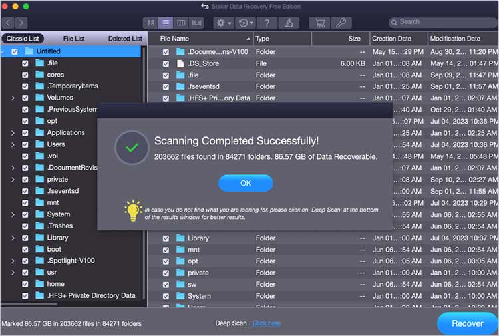Uncheck the opt checkbox in file list

[166, 261]
